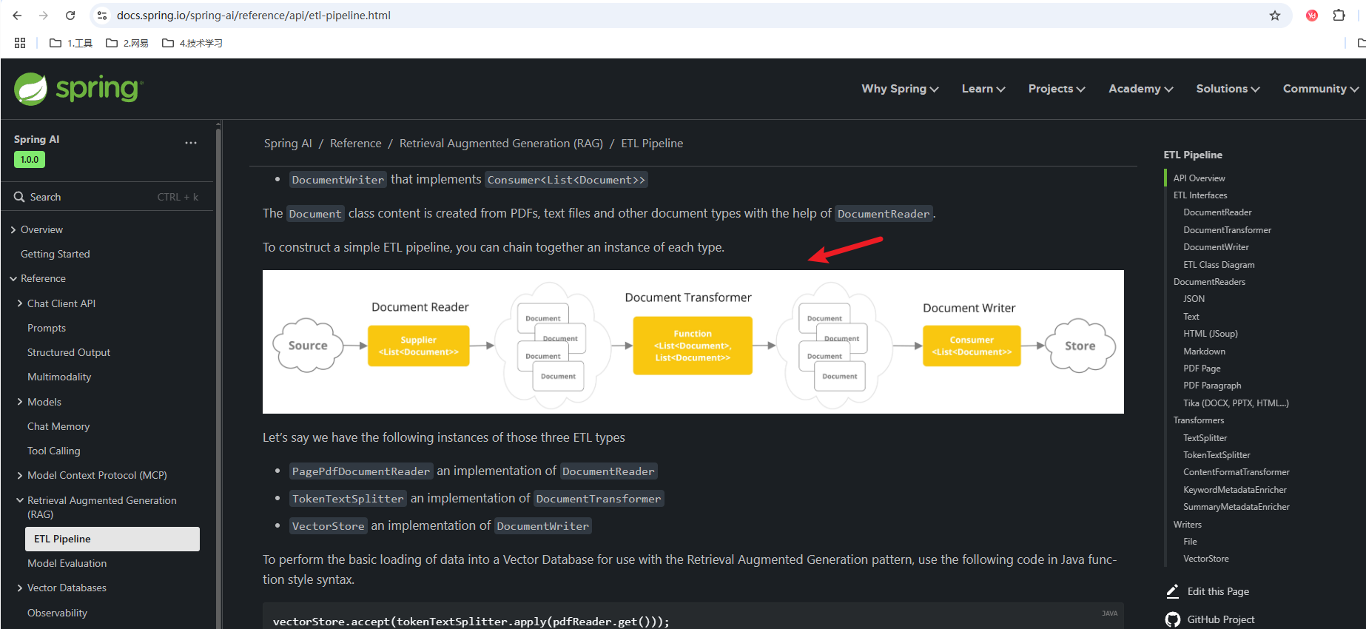Collapse Retrieval Augmented Generation (RAG) chevron

tap(20, 500)
